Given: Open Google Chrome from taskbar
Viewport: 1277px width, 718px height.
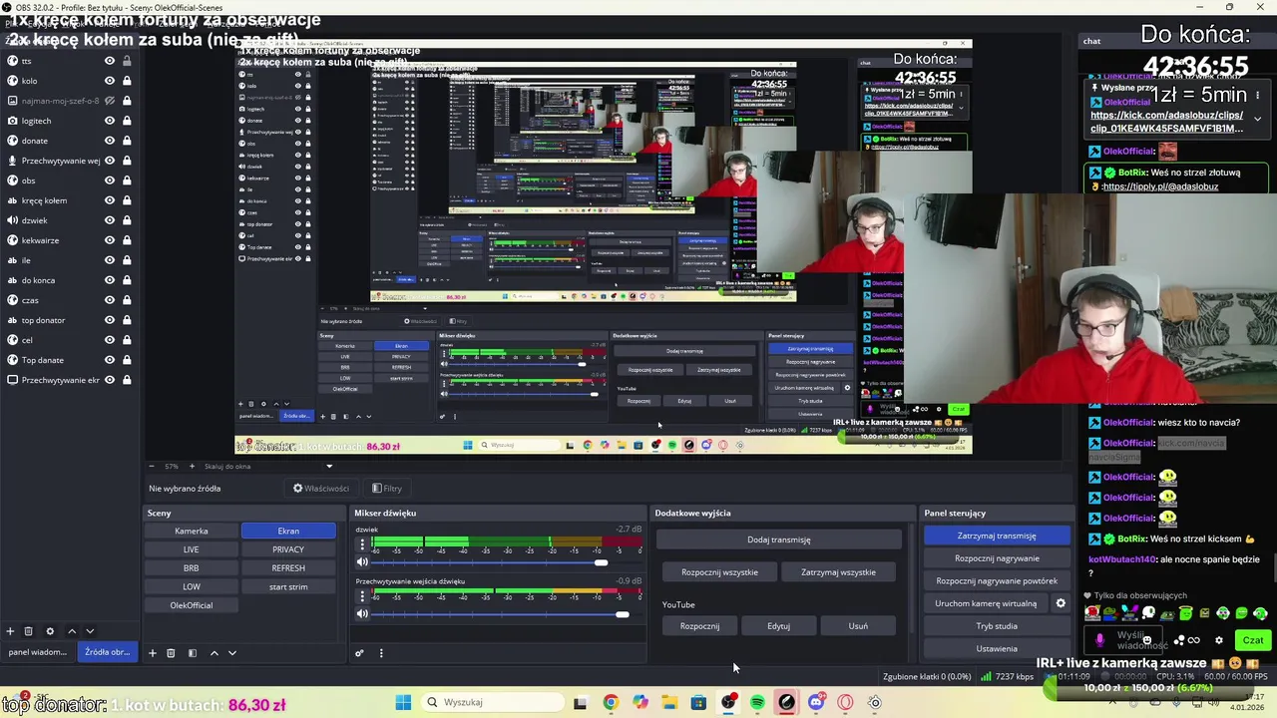Looking at the screenshot, I should (611, 702).
